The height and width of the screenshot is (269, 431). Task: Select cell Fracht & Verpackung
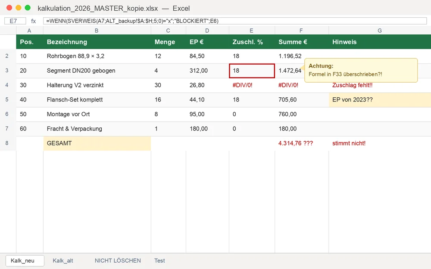pos(97,129)
